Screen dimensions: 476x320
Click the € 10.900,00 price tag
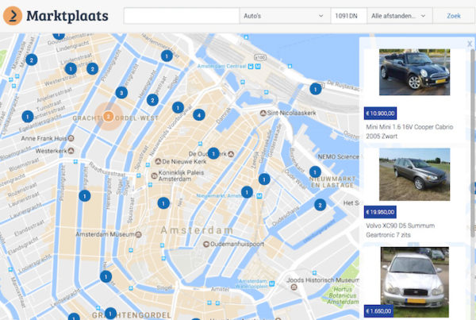[380, 114]
